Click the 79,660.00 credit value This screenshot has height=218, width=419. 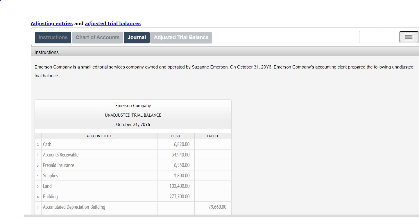(217, 207)
